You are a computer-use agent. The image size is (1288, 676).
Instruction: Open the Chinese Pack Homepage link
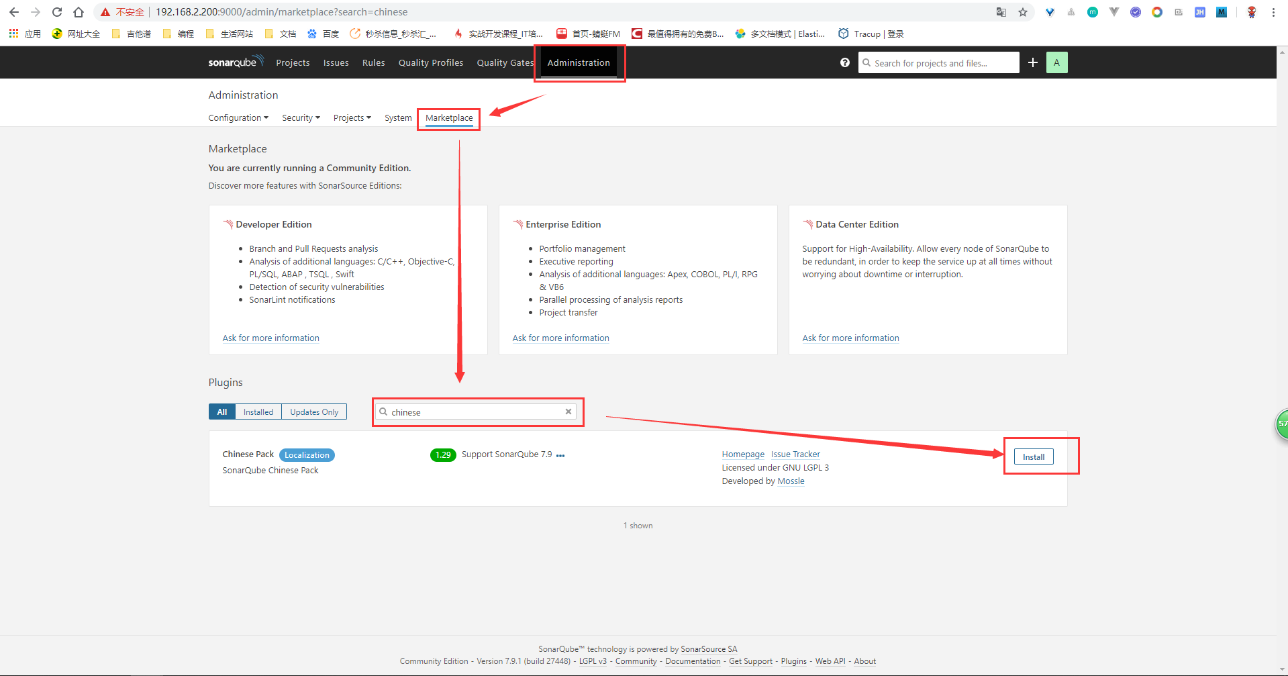tap(743, 454)
